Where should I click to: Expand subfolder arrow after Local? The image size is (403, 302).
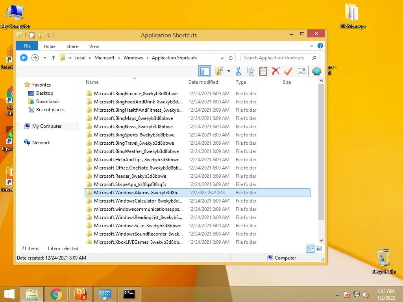pos(90,58)
